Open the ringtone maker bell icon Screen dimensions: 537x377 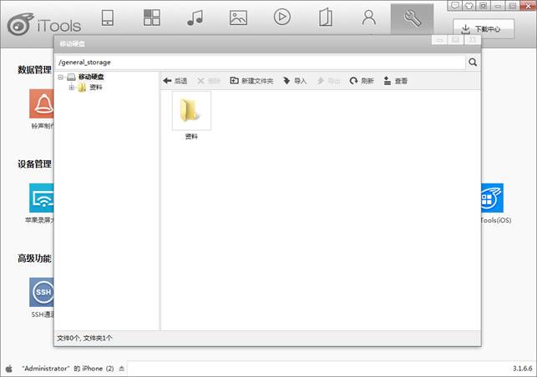[x=42, y=103]
